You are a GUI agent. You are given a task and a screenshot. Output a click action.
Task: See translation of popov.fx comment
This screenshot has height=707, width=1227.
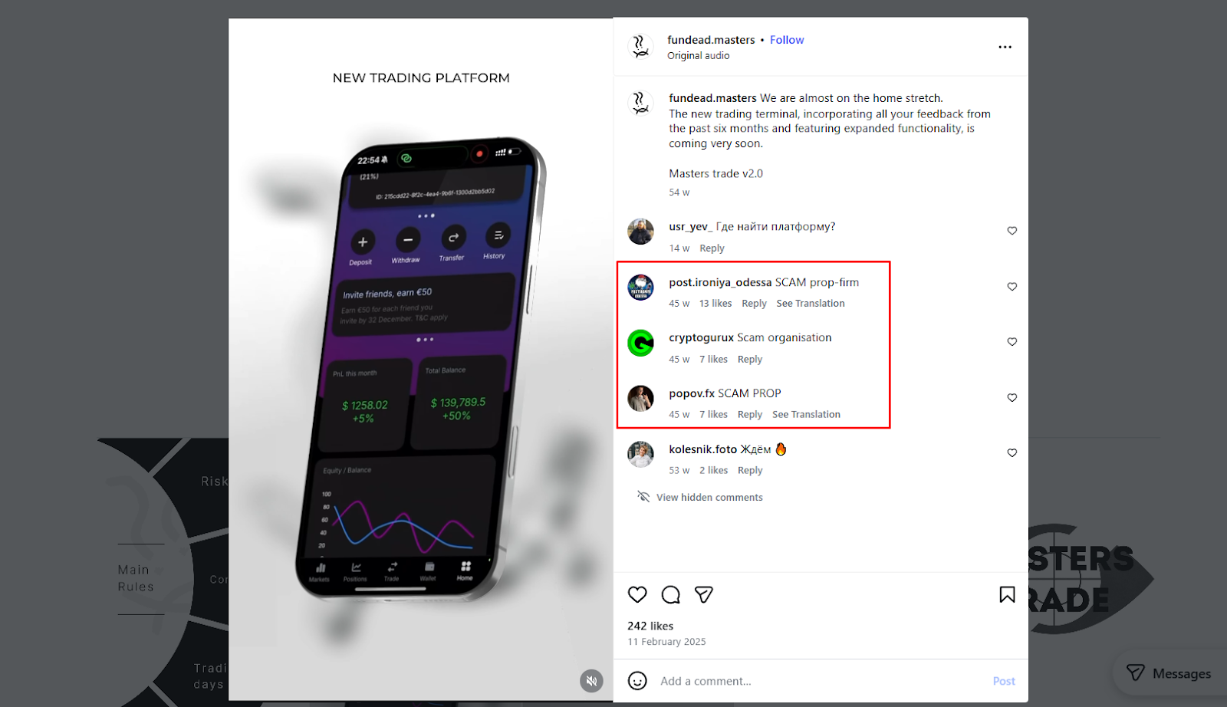coord(806,414)
